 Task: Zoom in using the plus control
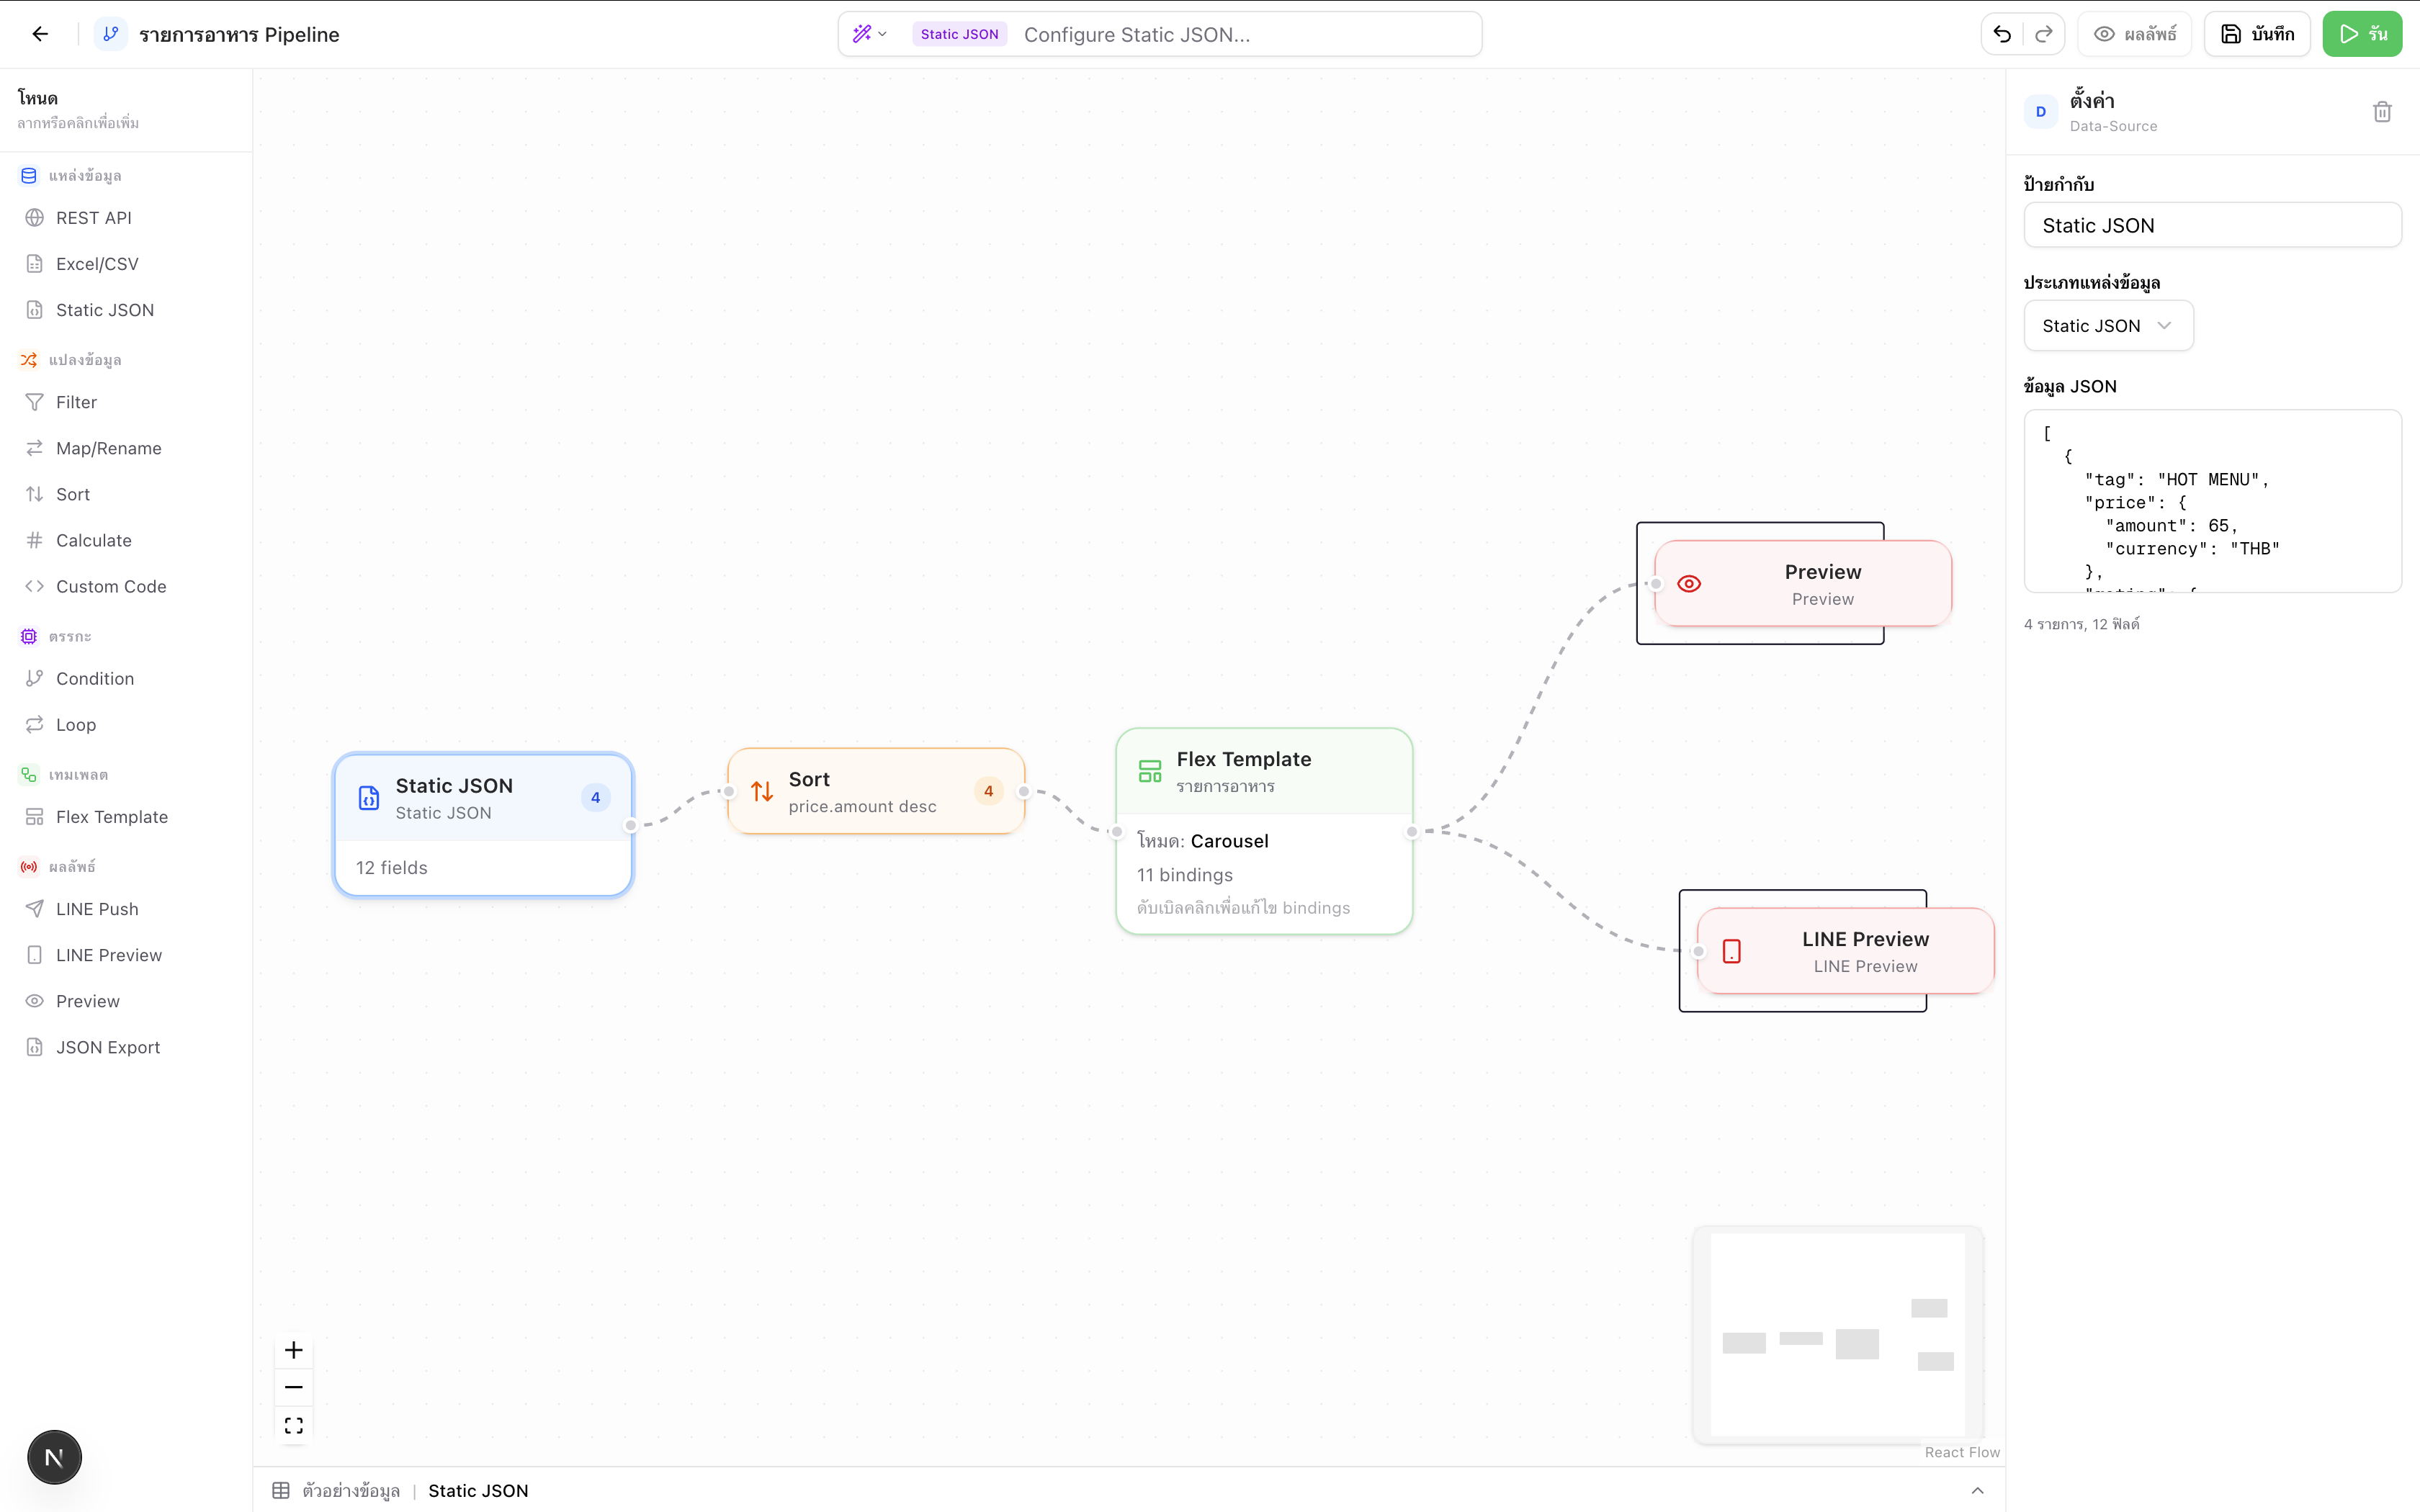pyautogui.click(x=293, y=1349)
